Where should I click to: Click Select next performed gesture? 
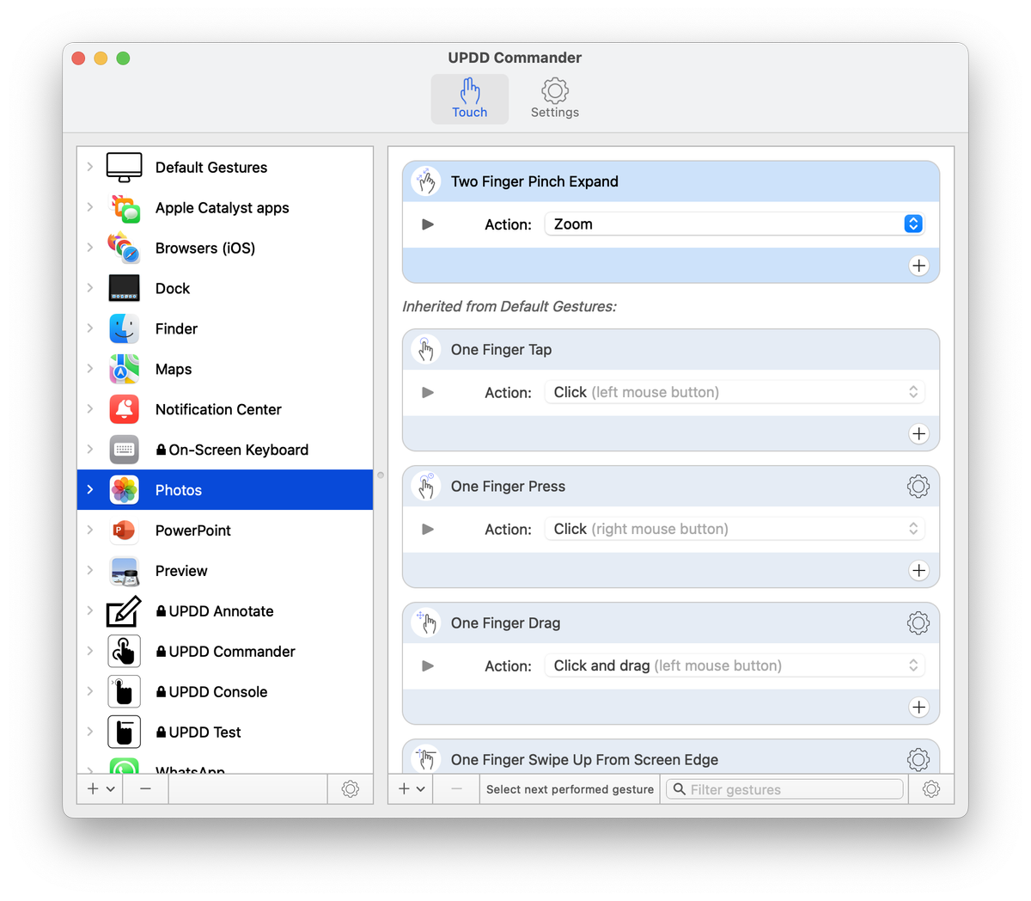(569, 788)
